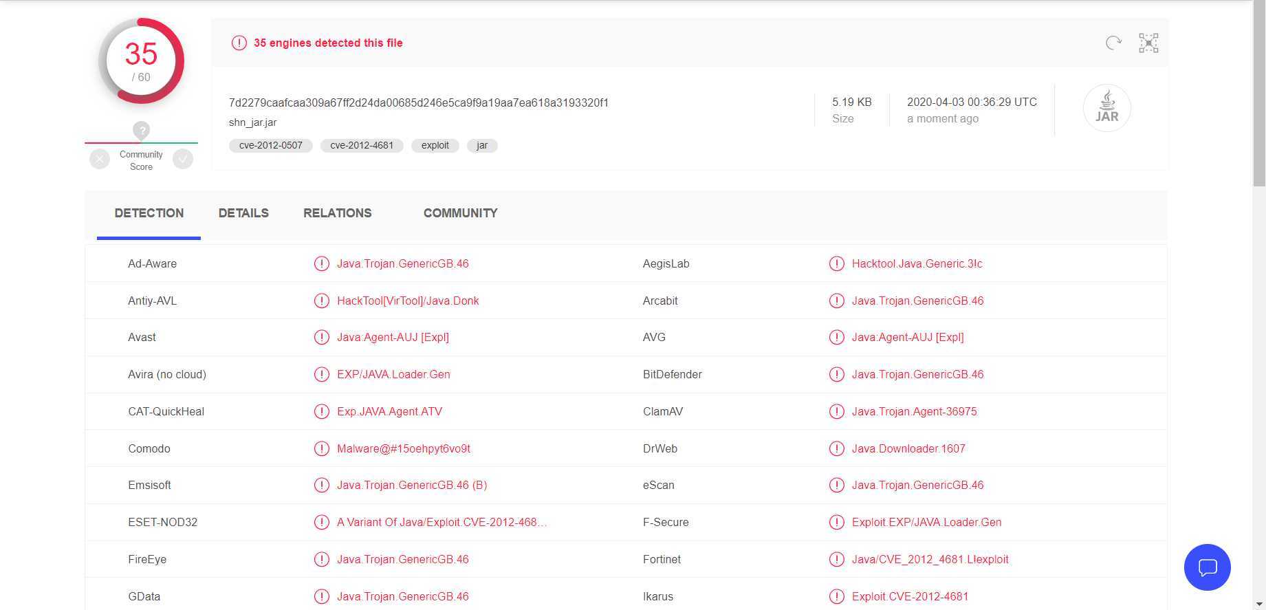Click the warning icon in the Ad-Aware row
The height and width of the screenshot is (610, 1266).
pos(321,263)
